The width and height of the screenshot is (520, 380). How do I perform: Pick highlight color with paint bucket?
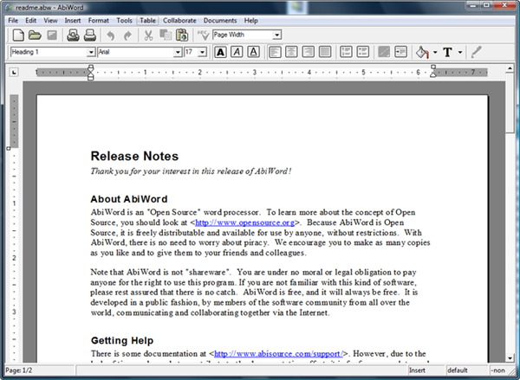[423, 53]
